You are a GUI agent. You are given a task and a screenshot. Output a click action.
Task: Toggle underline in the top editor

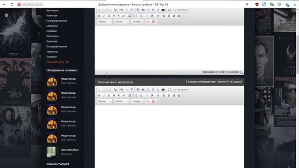pos(109,16)
